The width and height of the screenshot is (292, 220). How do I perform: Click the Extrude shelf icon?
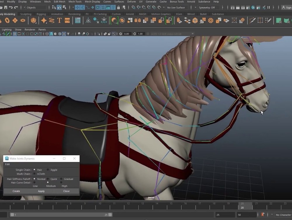[179, 20]
